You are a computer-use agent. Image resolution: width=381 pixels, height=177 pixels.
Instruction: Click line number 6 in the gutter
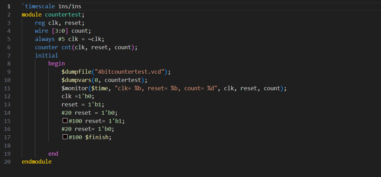[x=9, y=47]
